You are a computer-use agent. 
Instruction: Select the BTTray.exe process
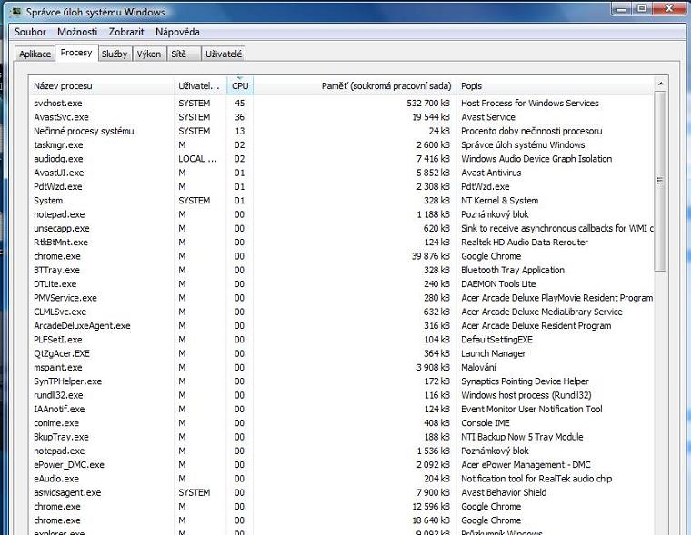coord(342,271)
